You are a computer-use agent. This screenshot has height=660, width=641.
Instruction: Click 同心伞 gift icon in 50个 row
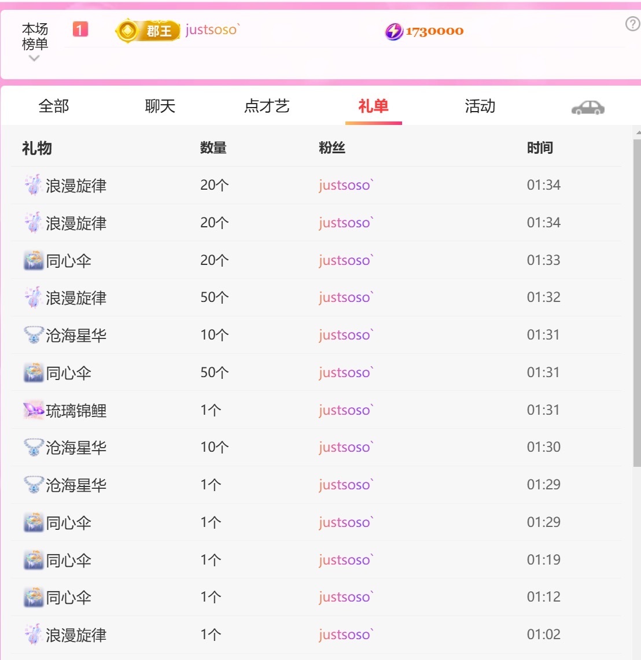(x=33, y=373)
